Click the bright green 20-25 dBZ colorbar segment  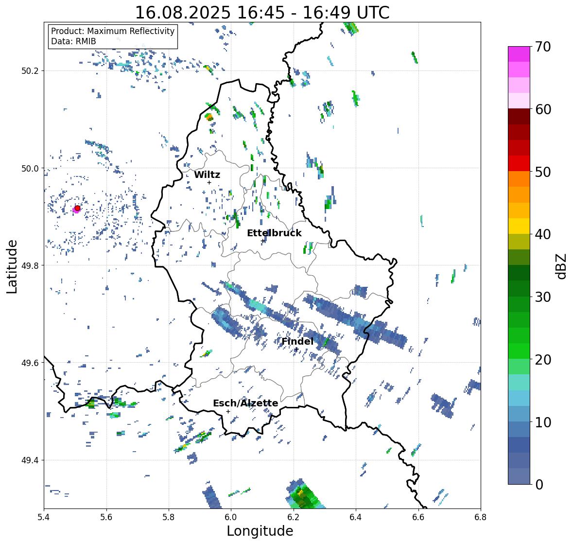pyautogui.click(x=519, y=343)
